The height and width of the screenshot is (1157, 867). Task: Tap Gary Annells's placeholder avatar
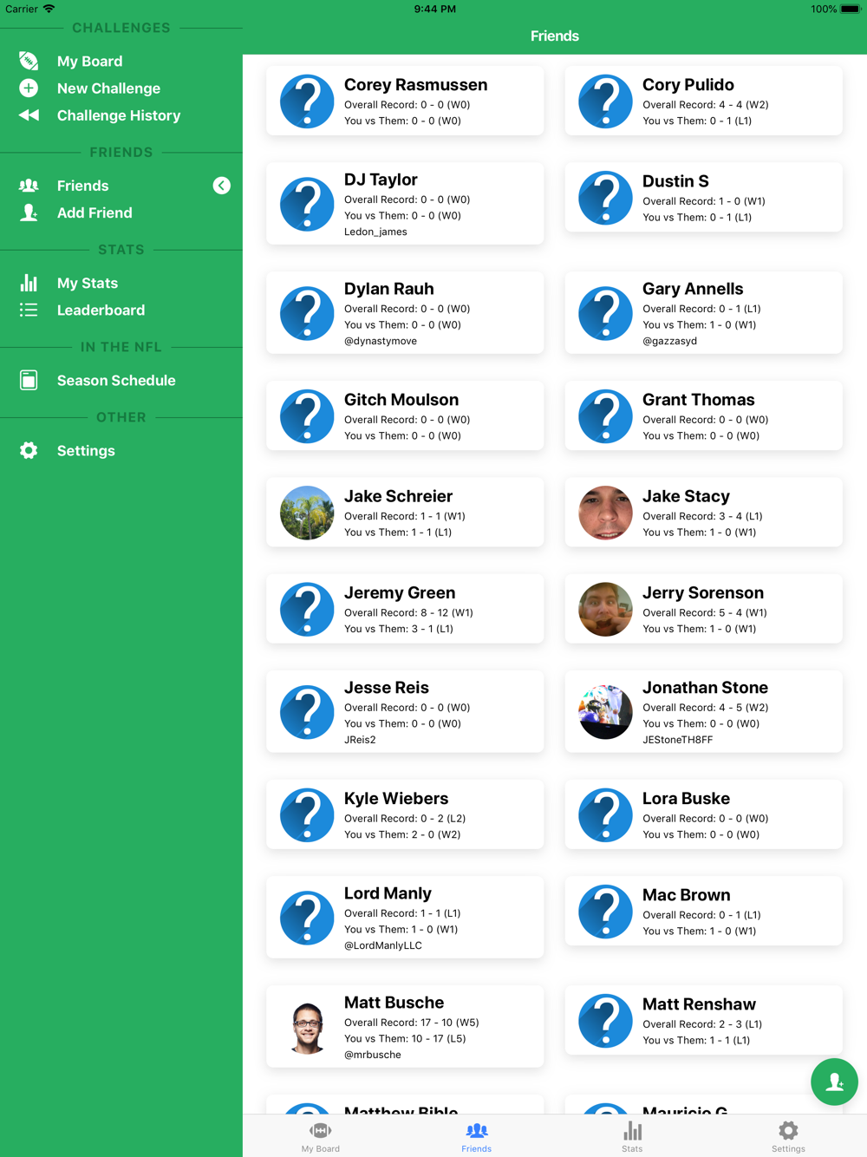(605, 313)
